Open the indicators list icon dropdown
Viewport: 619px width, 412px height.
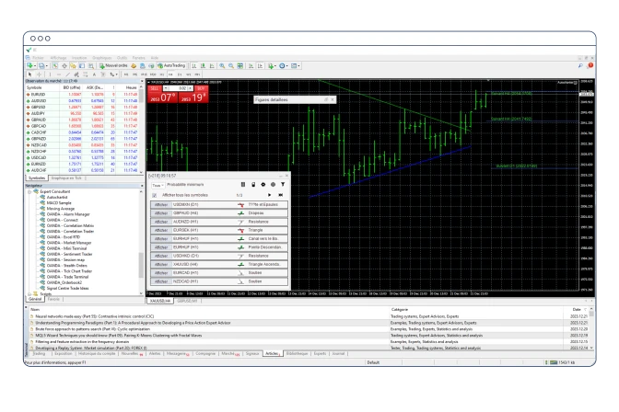coord(272,66)
